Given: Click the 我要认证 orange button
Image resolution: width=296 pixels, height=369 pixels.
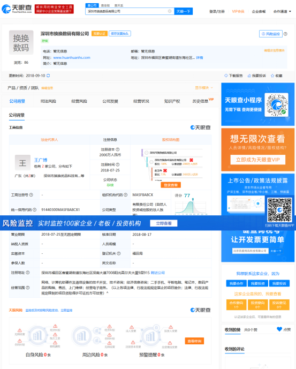Looking at the screenshot, I should click(100, 34).
